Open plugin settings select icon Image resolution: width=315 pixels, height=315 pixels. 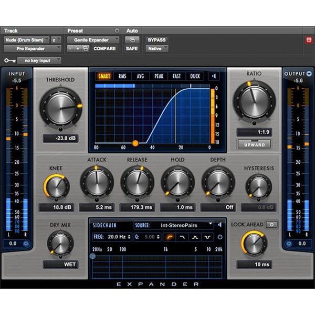tap(86, 49)
